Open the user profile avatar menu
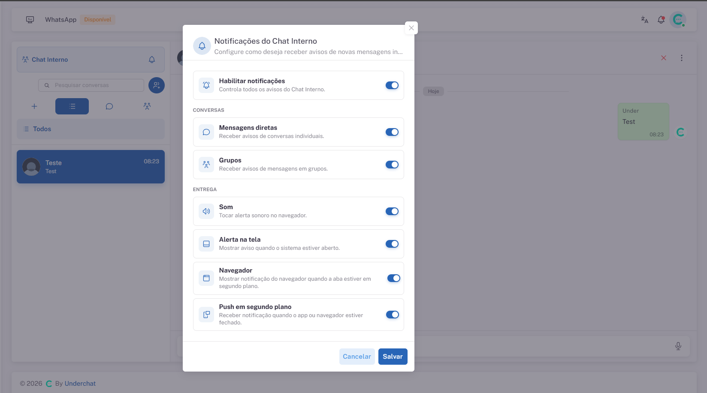707x393 pixels. pos(678,19)
